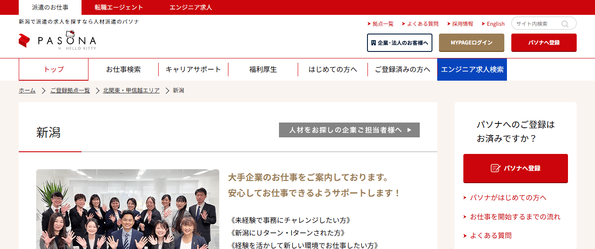Go to ホーム breadcrumb link
The image size is (595, 249).
[27, 90]
